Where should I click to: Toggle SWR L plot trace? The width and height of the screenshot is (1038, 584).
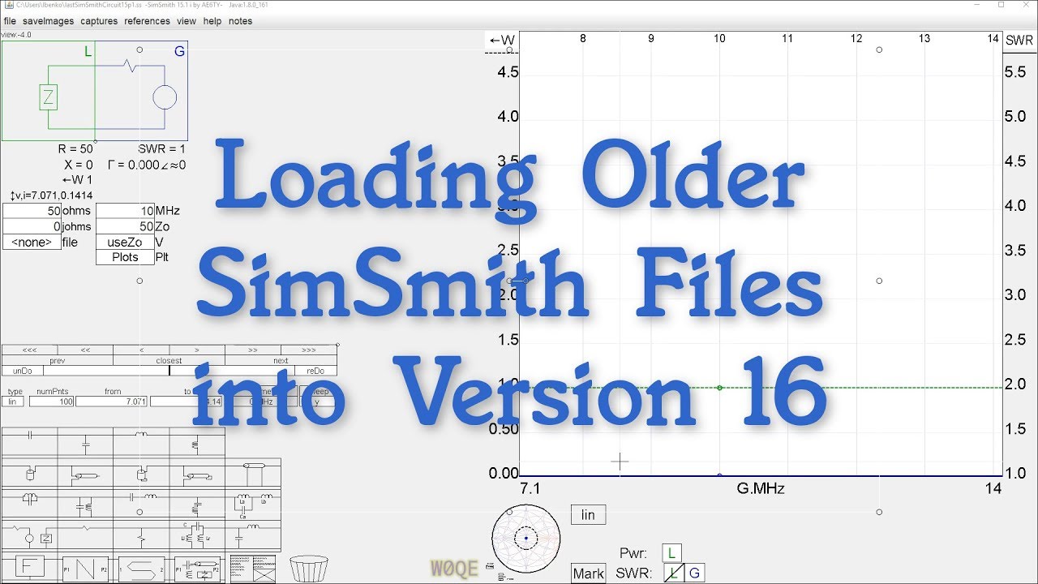coord(672,573)
